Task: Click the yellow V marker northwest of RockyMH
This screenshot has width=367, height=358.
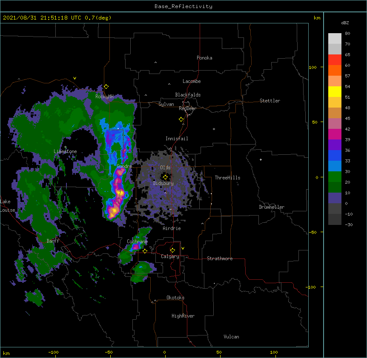Action: tap(75, 78)
